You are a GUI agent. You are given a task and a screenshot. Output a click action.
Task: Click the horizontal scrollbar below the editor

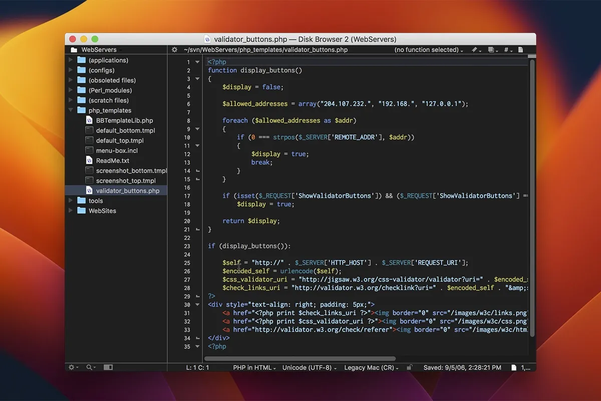(300, 358)
